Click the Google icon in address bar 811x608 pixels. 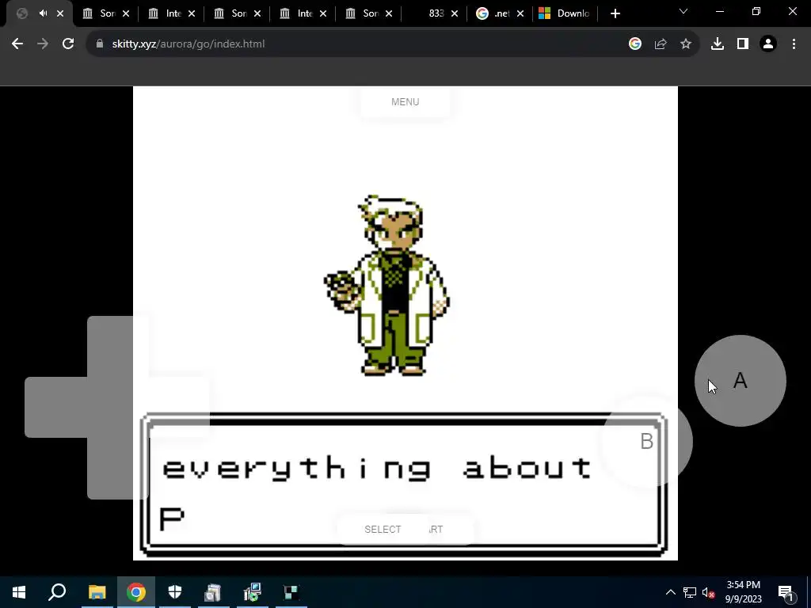[x=635, y=44]
